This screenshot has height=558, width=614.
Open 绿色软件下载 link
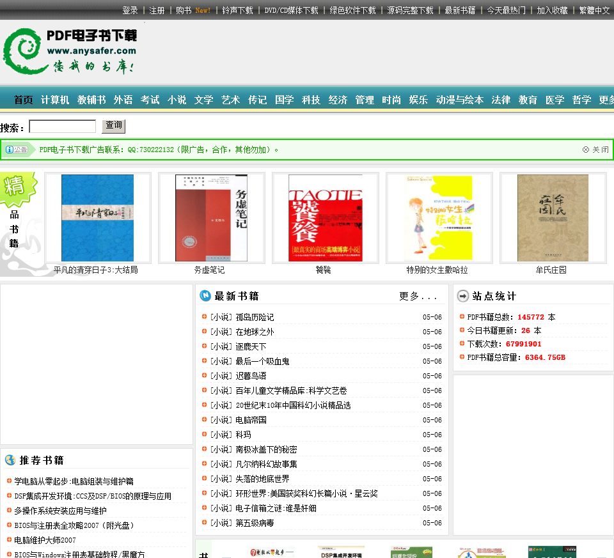click(x=352, y=11)
